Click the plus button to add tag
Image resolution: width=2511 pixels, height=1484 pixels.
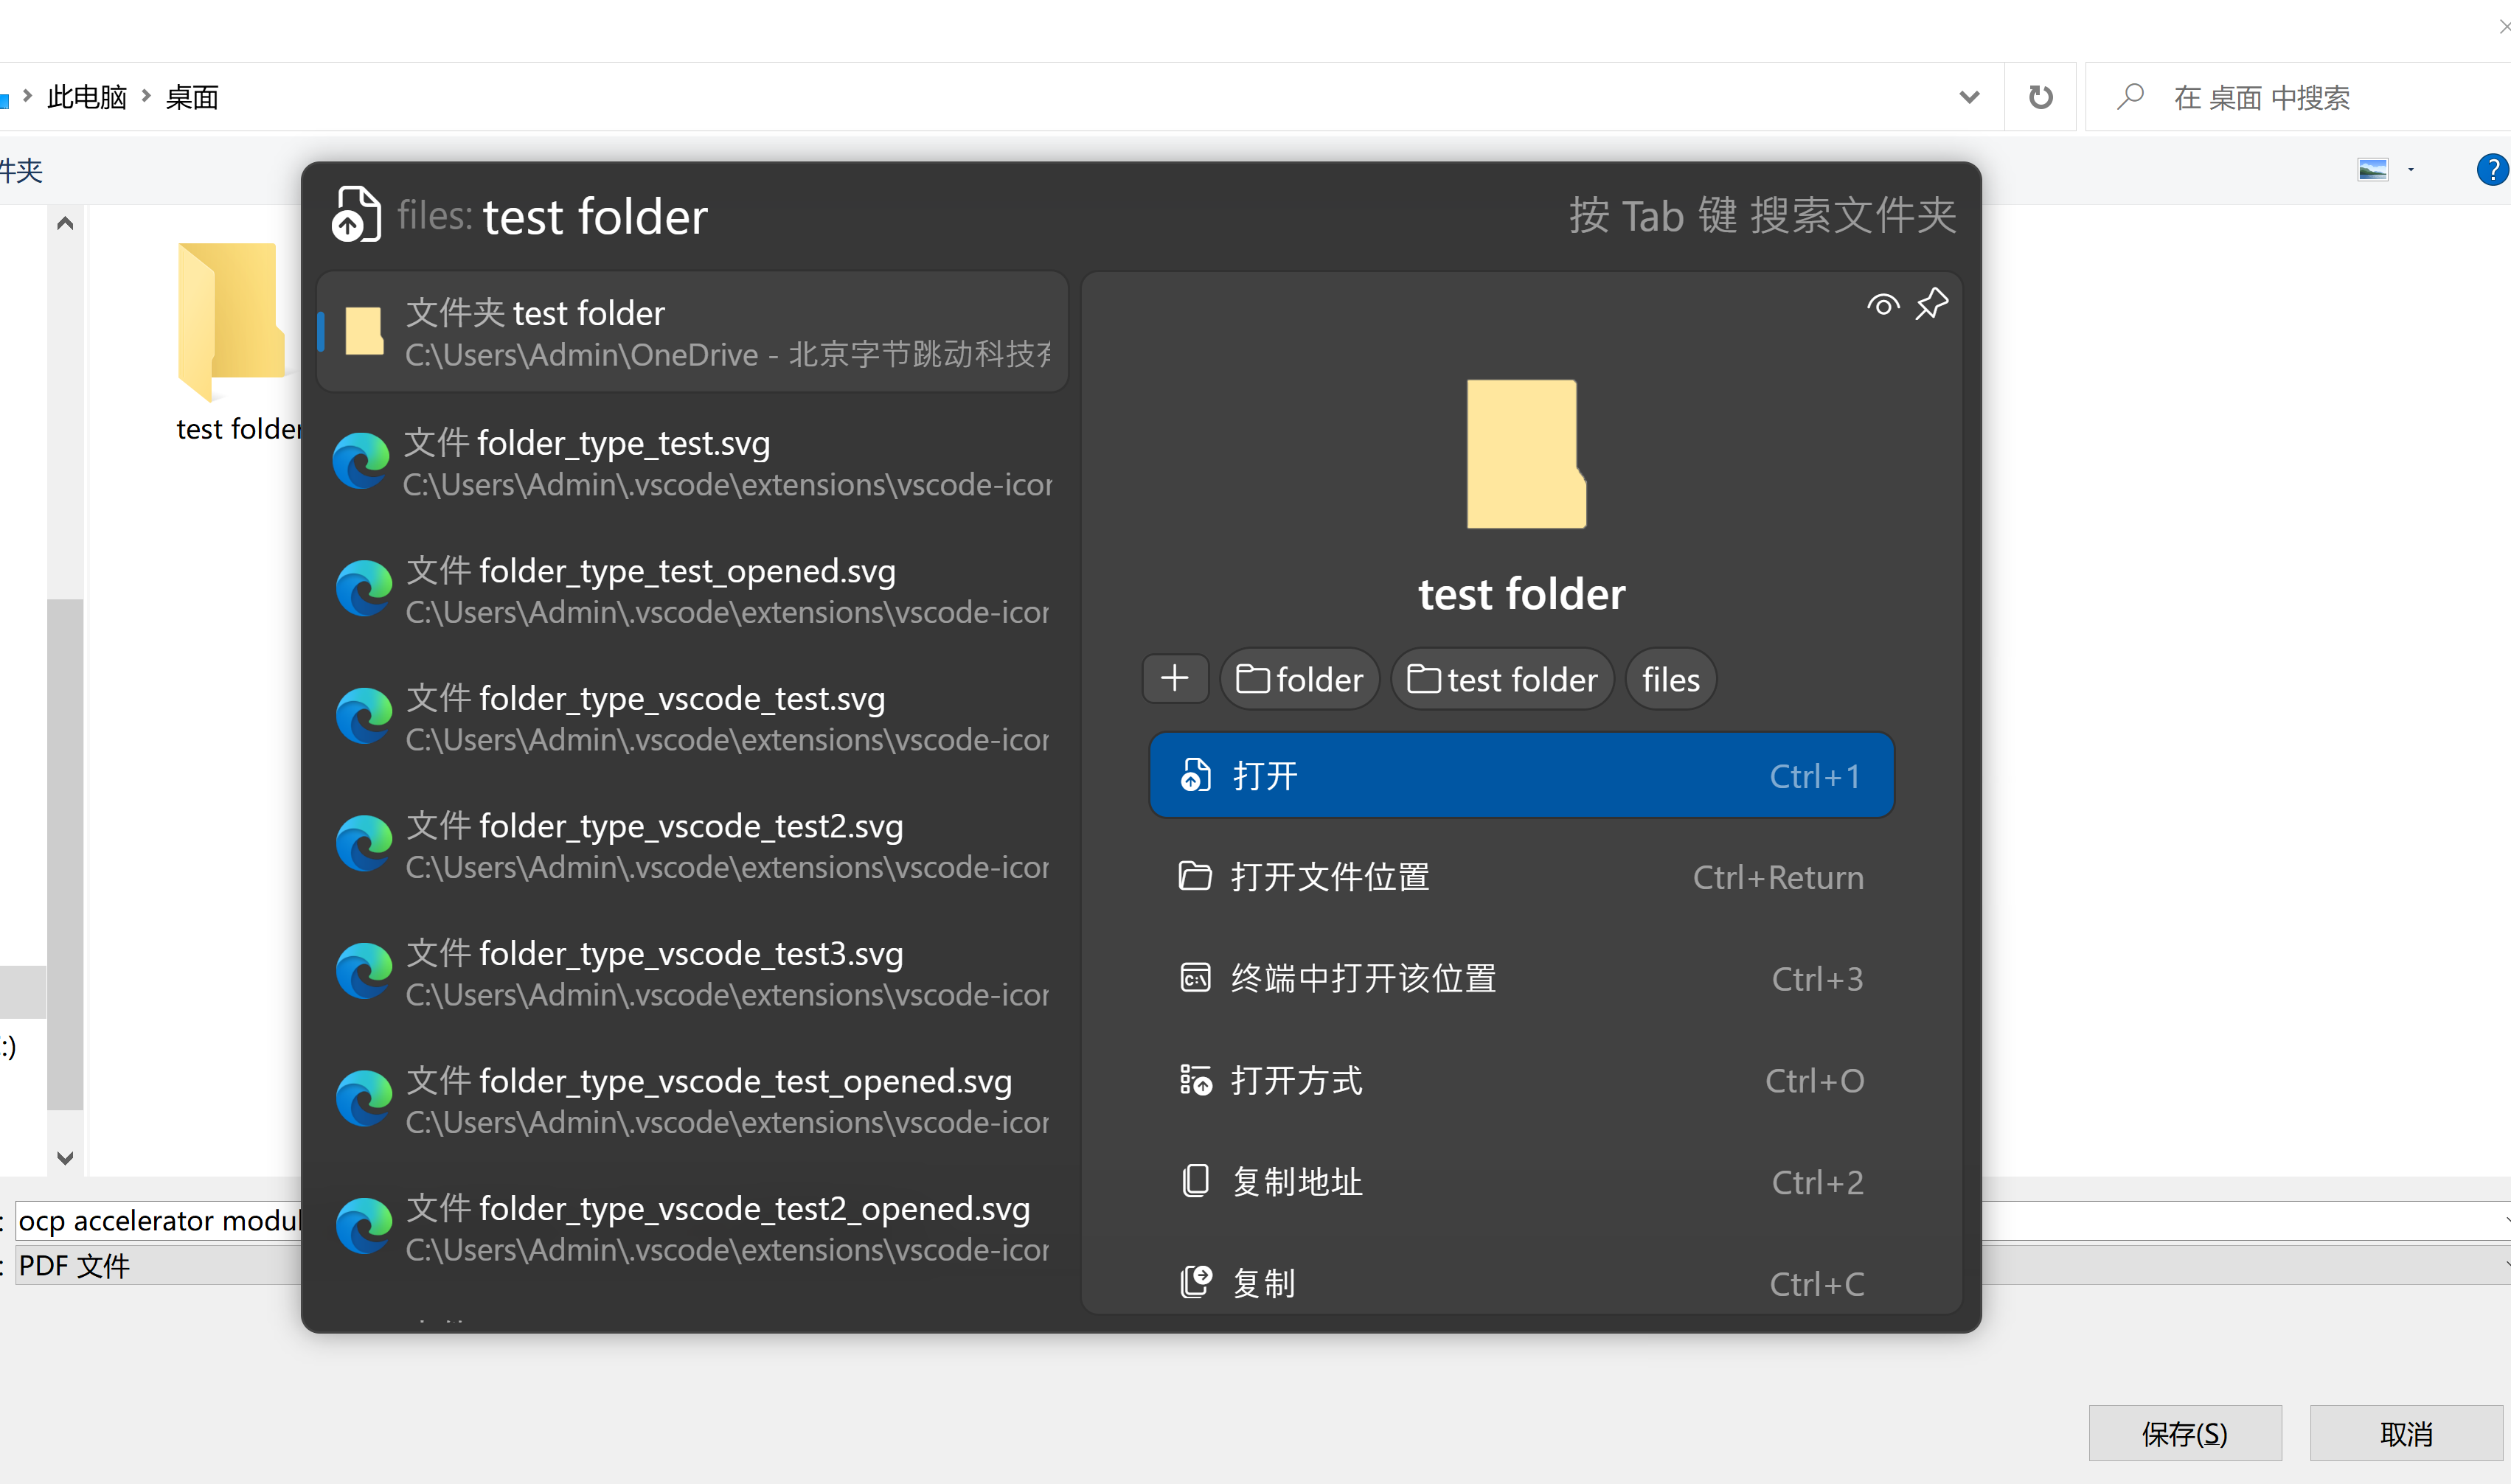(1175, 679)
